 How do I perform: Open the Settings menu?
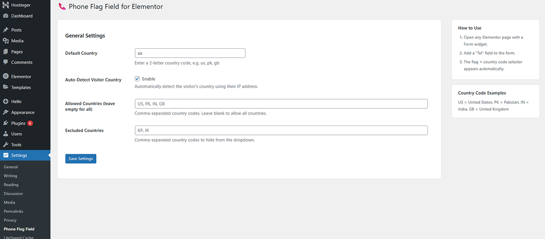click(25, 155)
